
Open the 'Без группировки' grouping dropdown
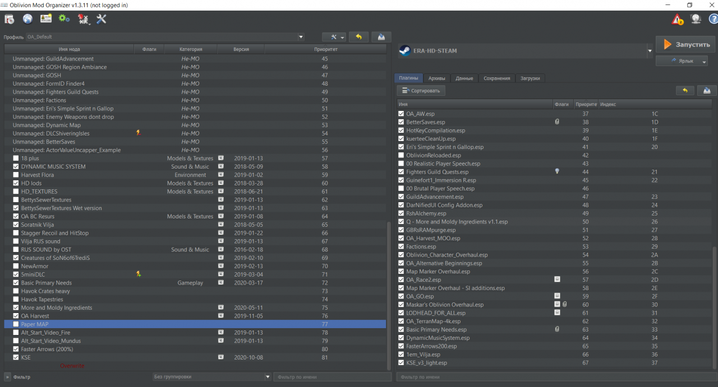click(x=268, y=377)
